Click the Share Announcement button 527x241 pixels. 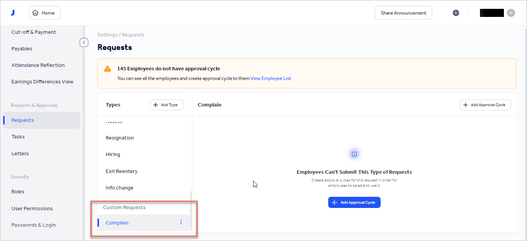403,13
